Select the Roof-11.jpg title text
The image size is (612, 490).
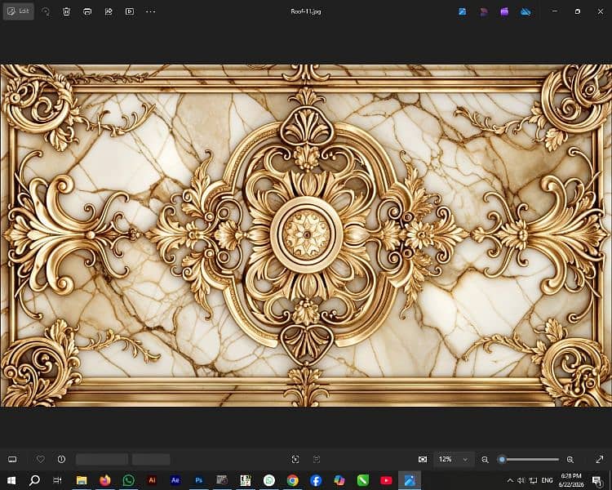[x=306, y=11]
